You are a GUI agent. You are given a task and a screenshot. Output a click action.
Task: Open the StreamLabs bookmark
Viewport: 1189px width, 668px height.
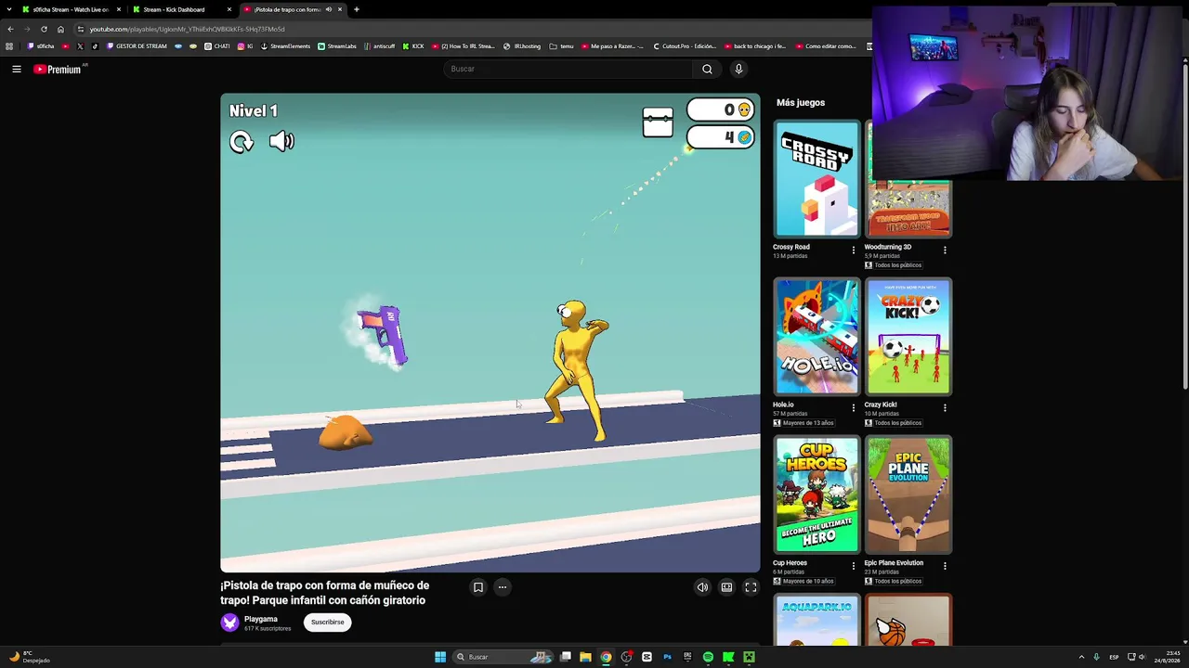337,46
